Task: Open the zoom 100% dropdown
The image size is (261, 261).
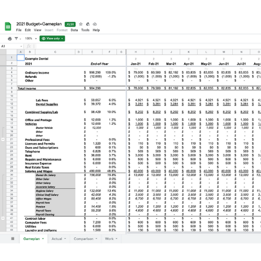Action: click(31, 39)
